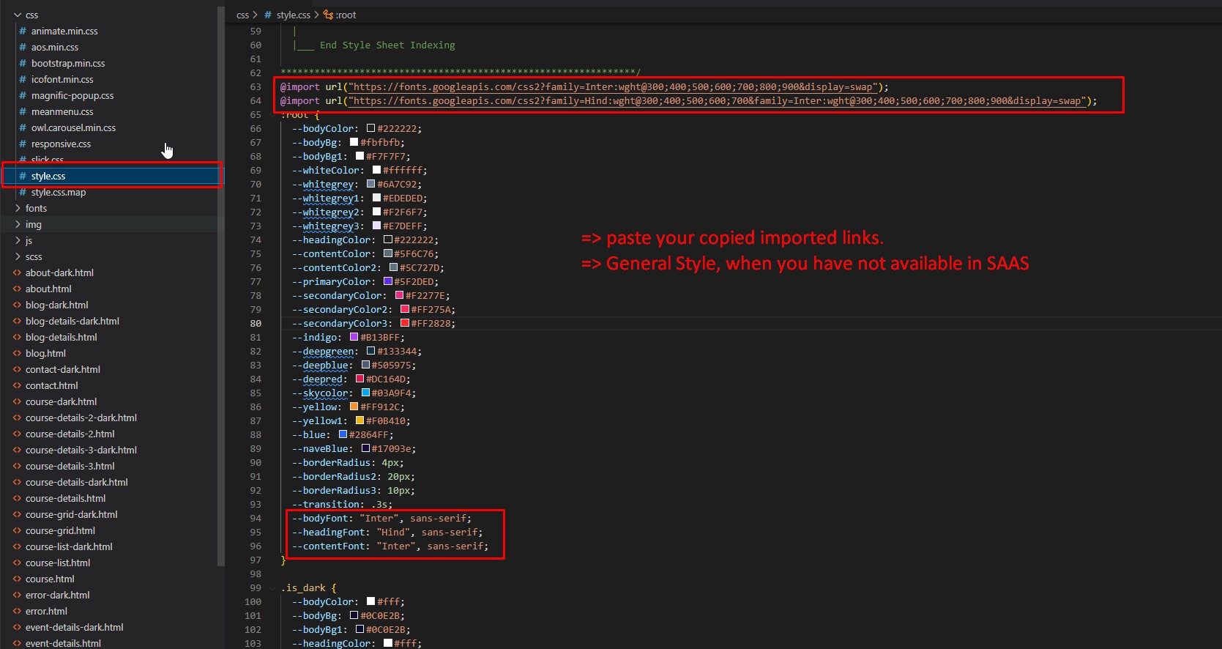Open event-details-dark.html file
This screenshot has height=649, width=1222.
[x=74, y=627]
